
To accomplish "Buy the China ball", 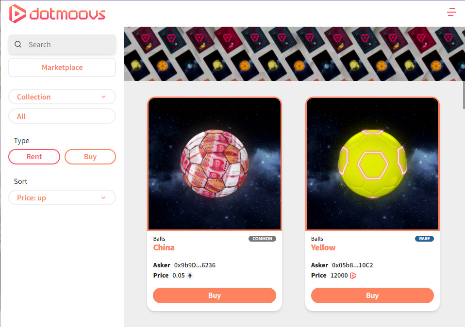I will pos(215,295).
